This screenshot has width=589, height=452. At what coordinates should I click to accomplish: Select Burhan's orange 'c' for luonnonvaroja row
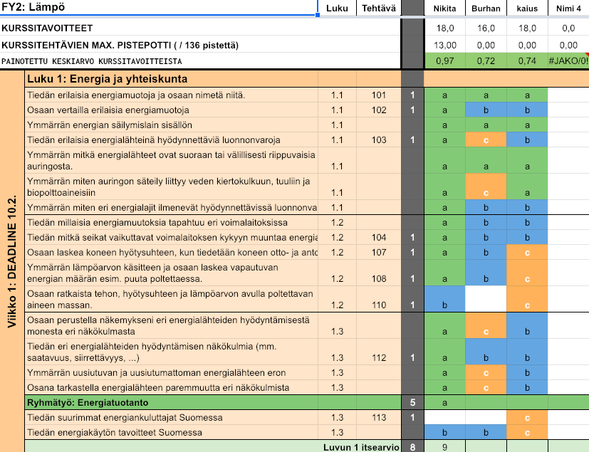(486, 140)
